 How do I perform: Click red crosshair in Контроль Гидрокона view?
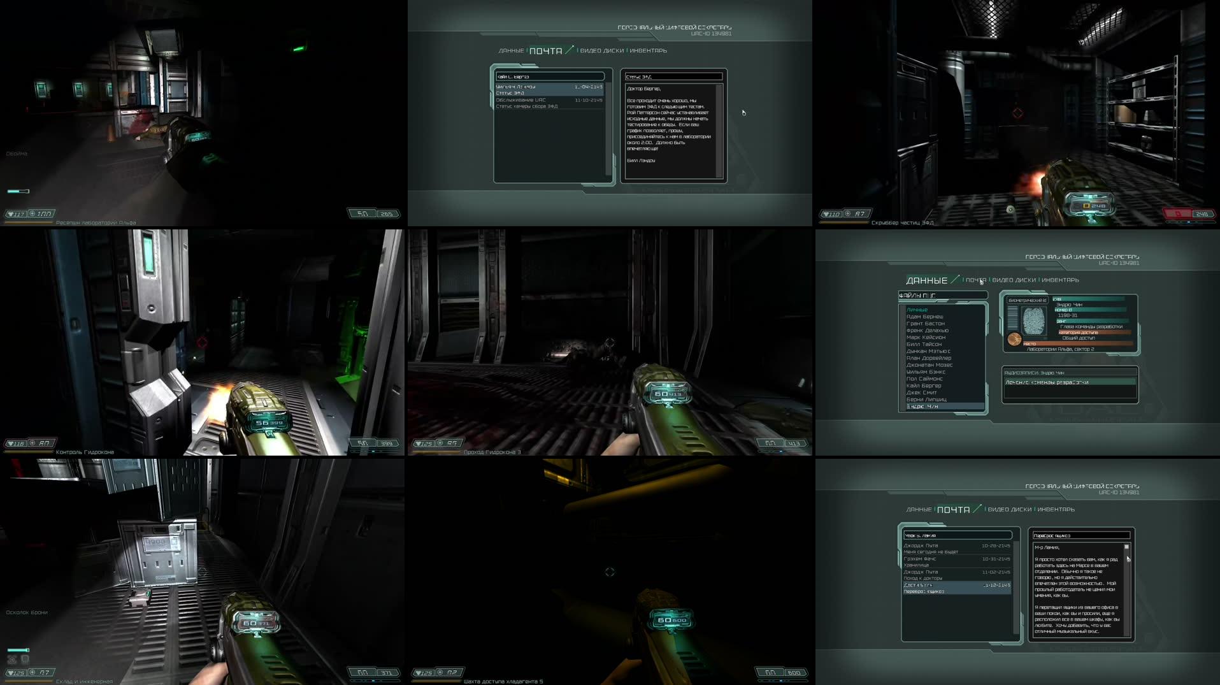[202, 343]
